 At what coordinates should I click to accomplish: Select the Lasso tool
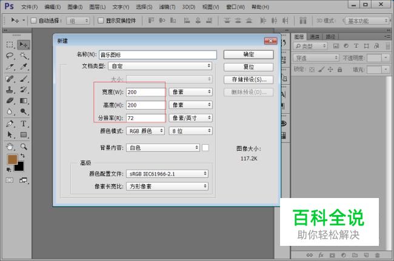10,56
